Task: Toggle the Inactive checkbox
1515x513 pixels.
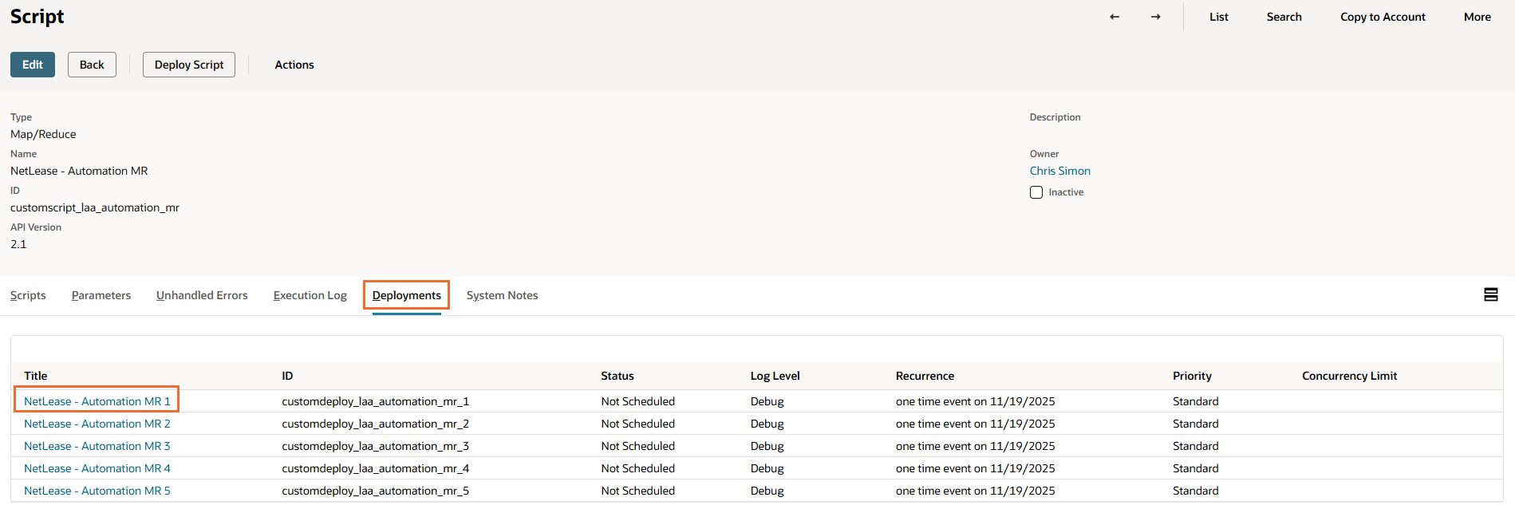Action: coord(1036,192)
